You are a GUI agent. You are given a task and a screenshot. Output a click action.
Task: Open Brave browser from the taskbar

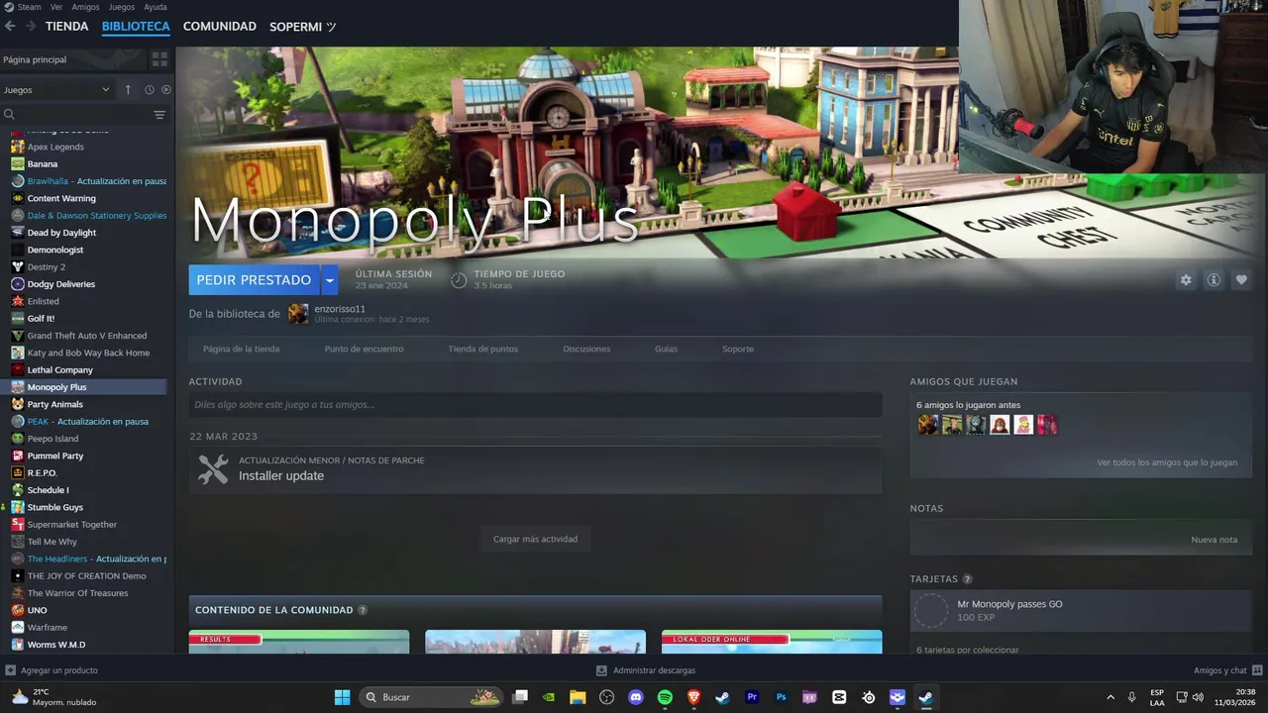[x=693, y=697]
